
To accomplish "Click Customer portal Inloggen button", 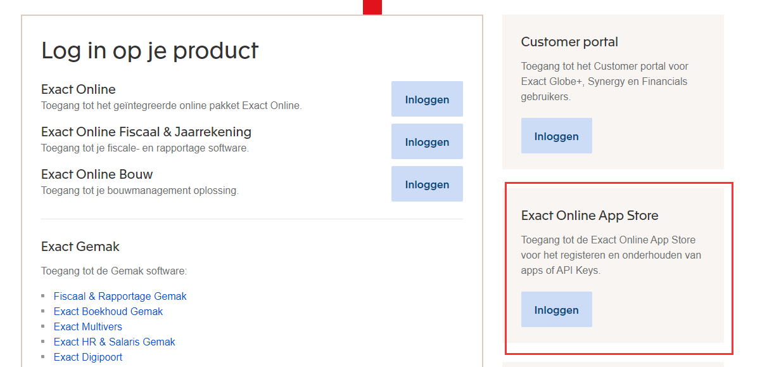I will 557,136.
